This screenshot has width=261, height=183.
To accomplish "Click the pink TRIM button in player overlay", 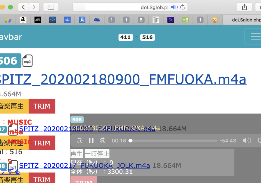I will [84, 180].
